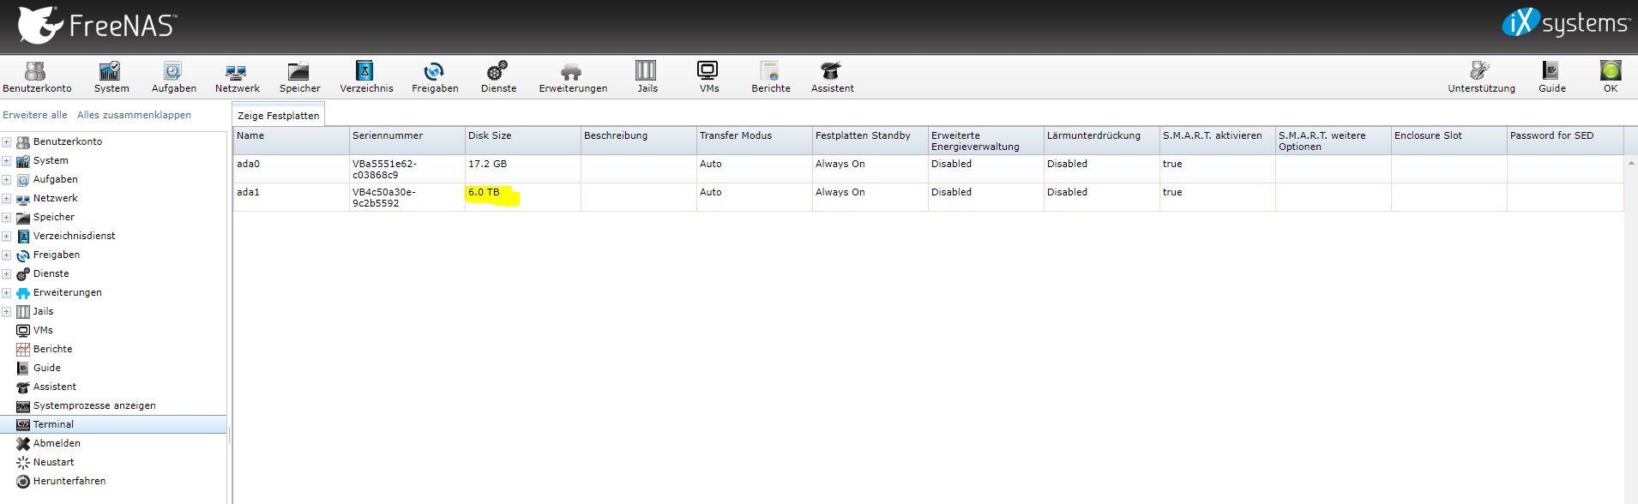The height and width of the screenshot is (504, 1638).
Task: Sort by Disk Size column header
Action: 522,141
